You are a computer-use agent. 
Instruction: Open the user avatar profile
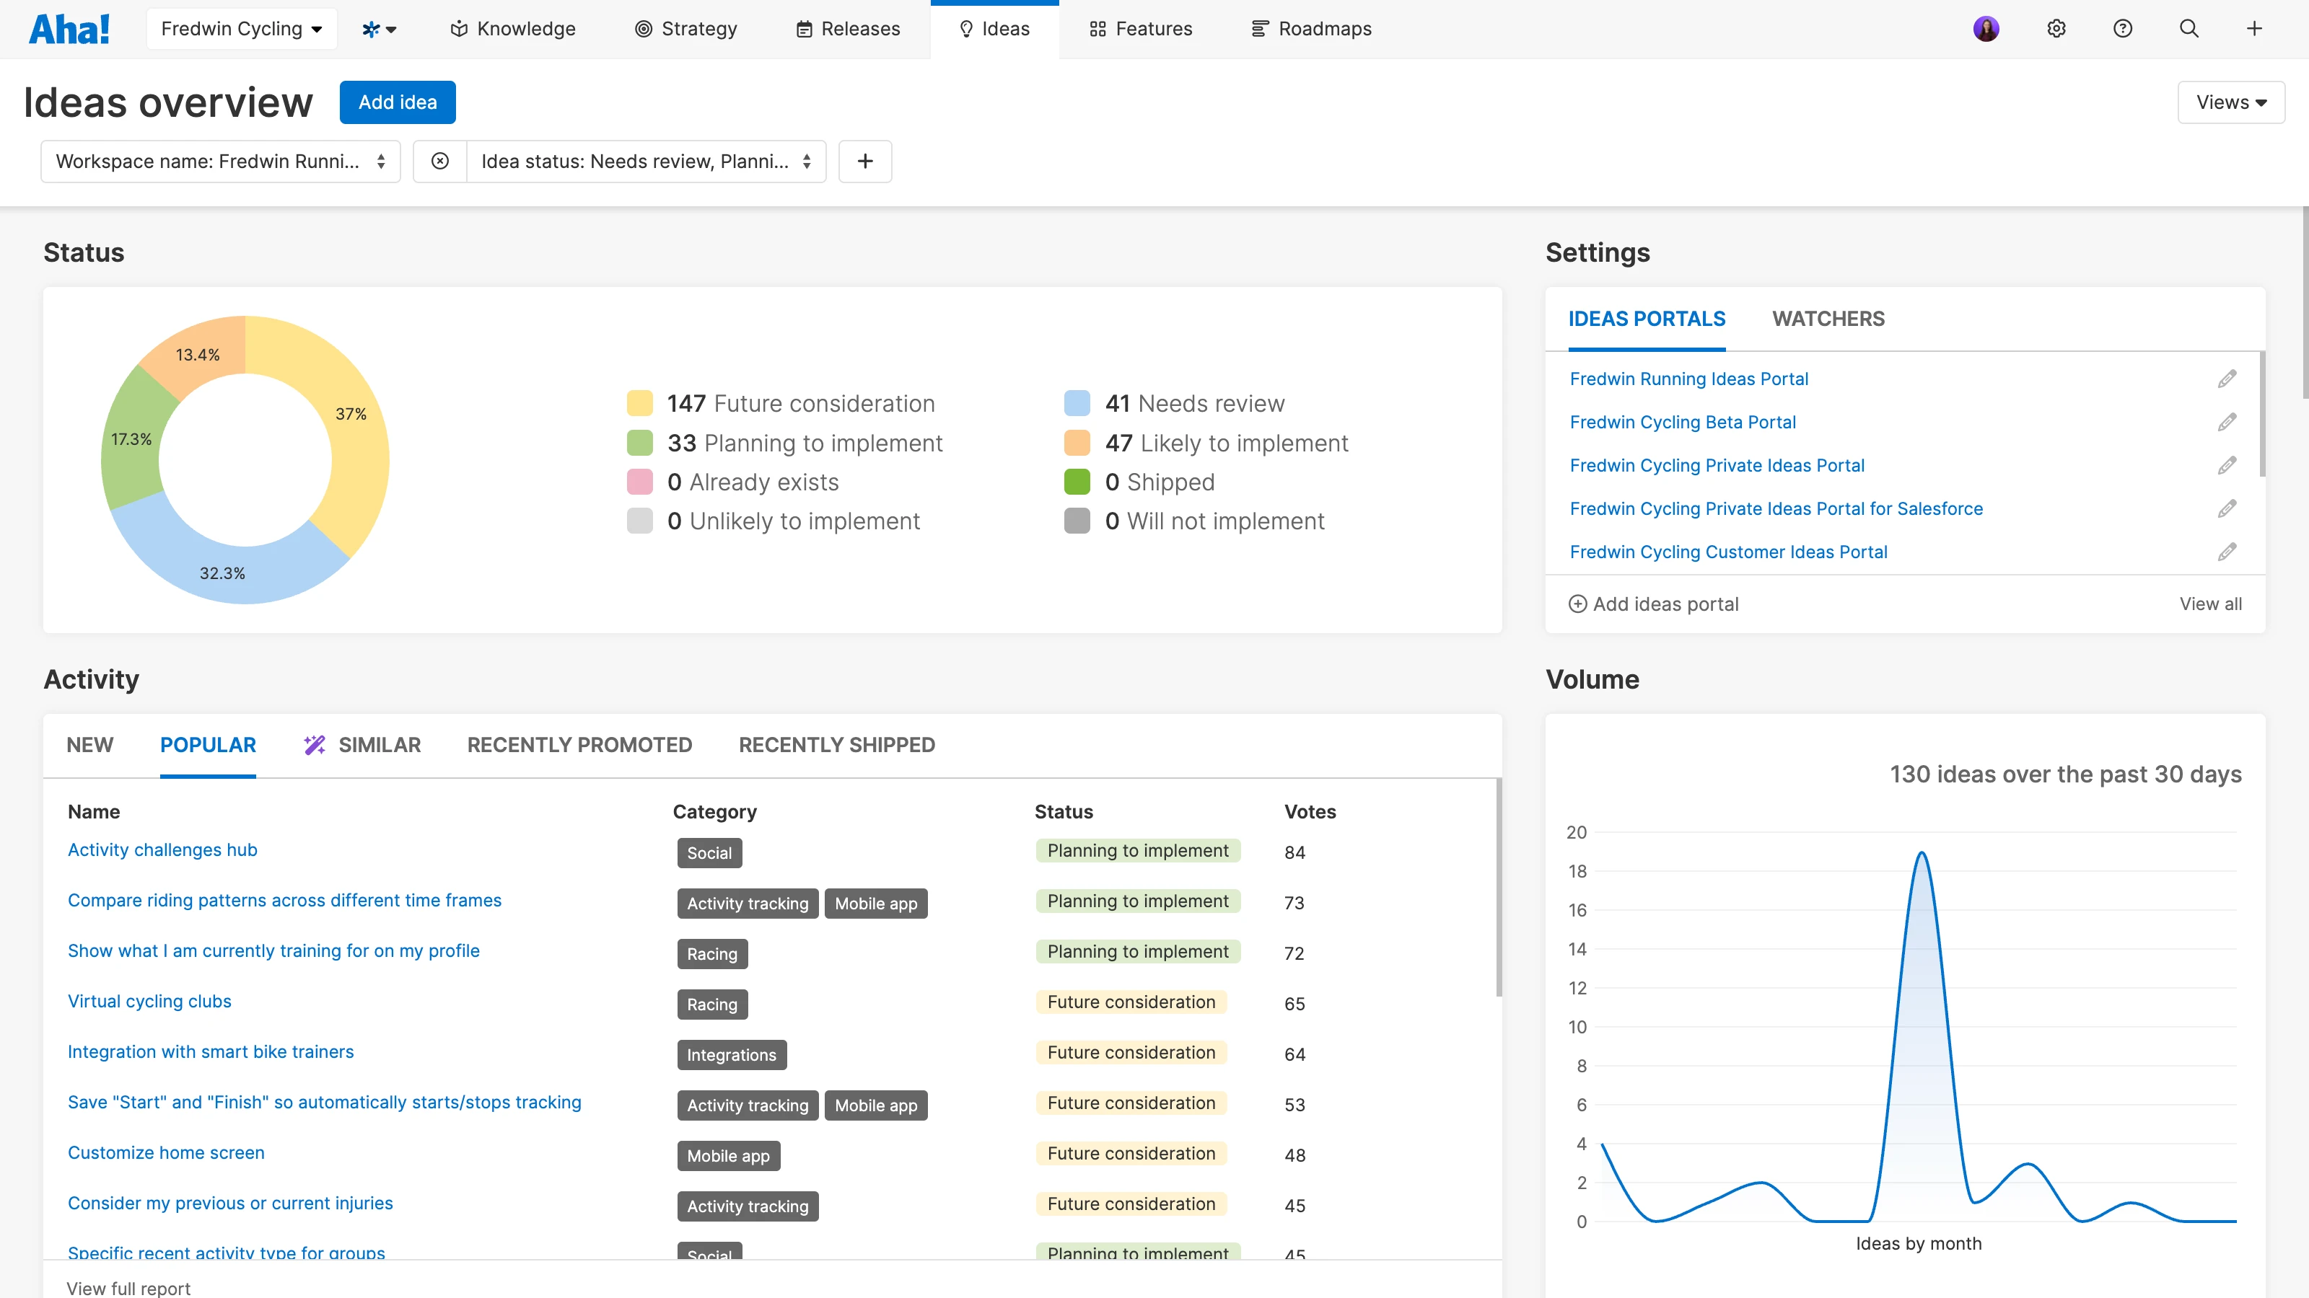coord(1986,29)
